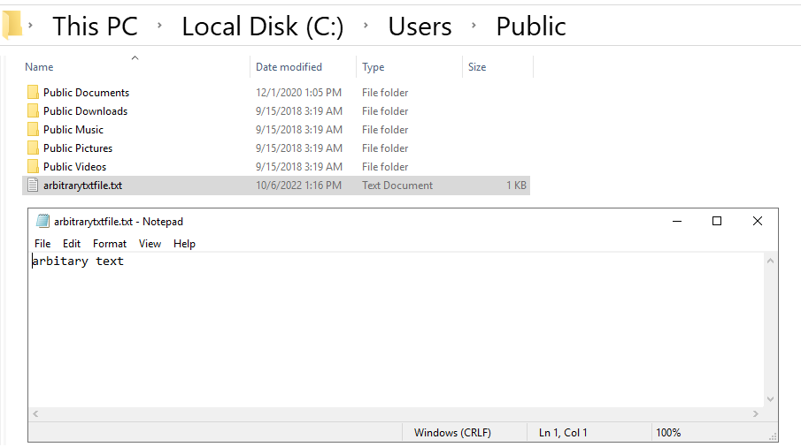
Task: Click the Public Documents folder icon
Action: pos(33,92)
